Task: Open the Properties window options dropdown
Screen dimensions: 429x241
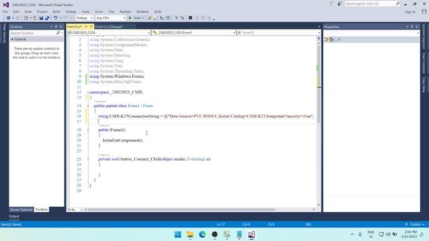Action: pyautogui.click(x=407, y=27)
